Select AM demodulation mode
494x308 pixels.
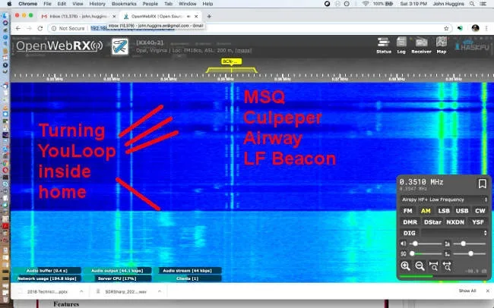426,211
